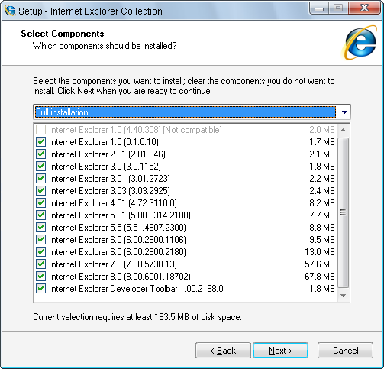Click the 13,0 MB size value
Screen dimensions: 384x369
[320, 252]
